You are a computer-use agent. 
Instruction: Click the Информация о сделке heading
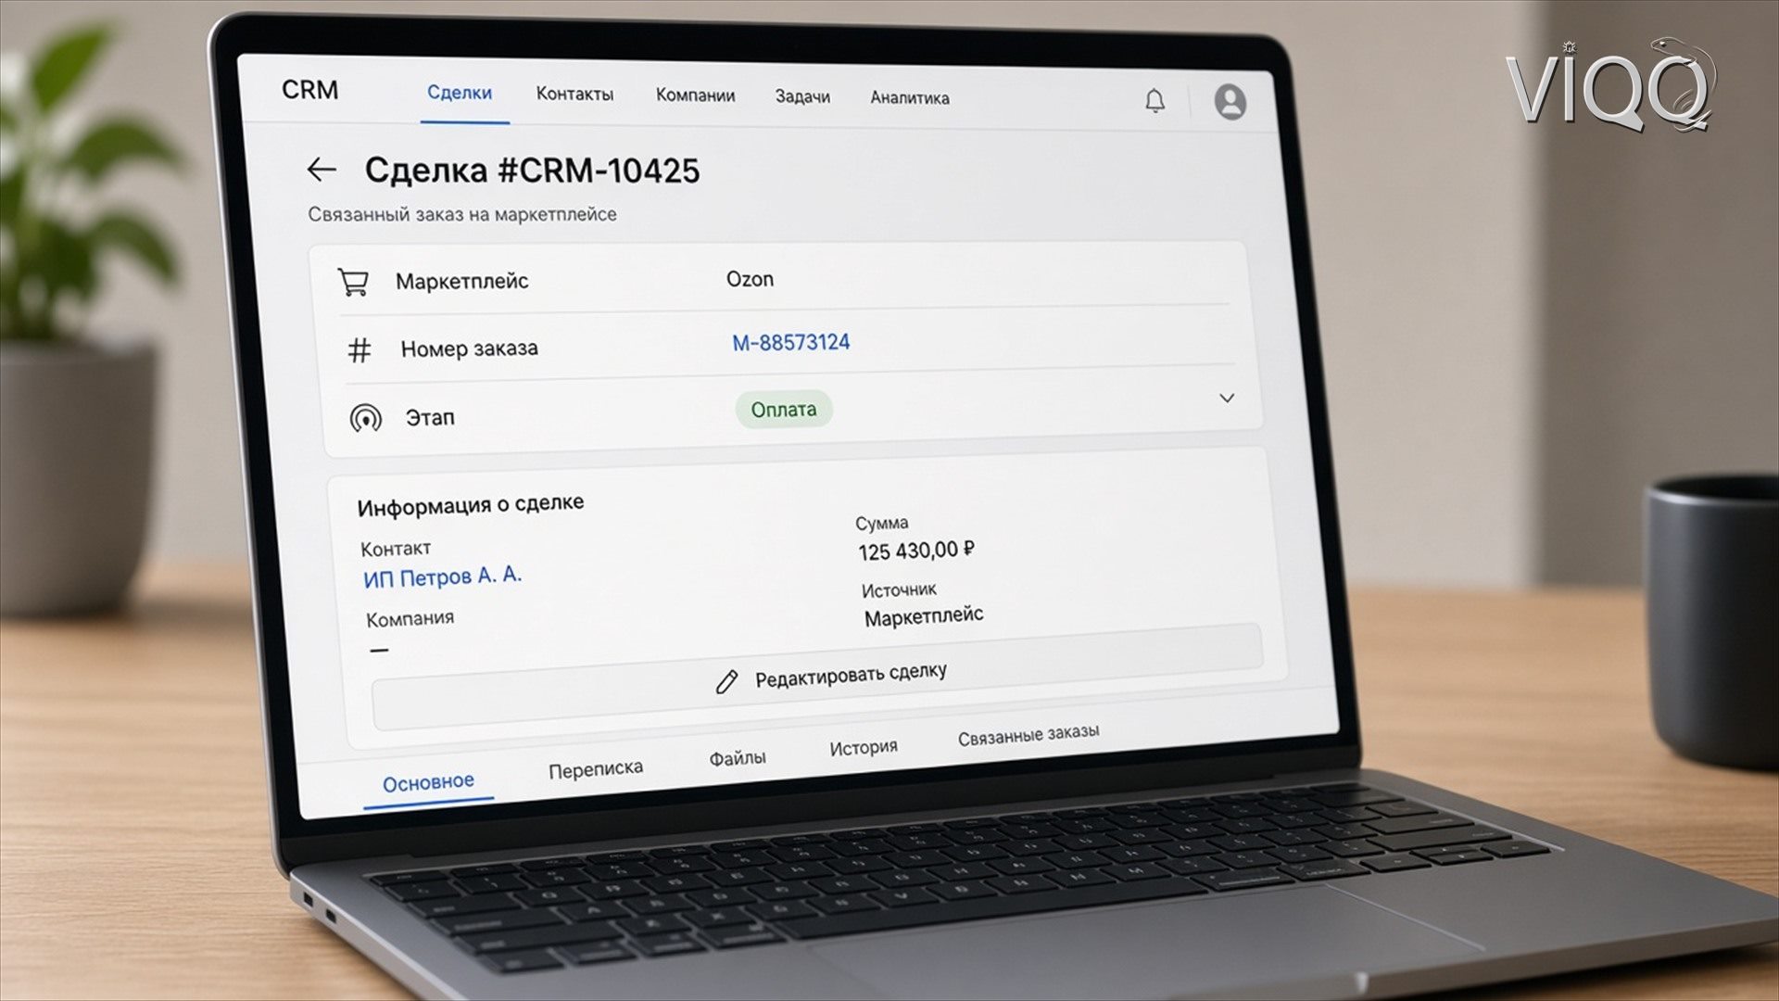coord(471,505)
